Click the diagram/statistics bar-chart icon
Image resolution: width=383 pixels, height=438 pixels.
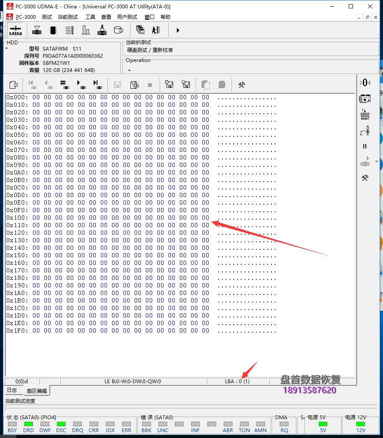86,30
